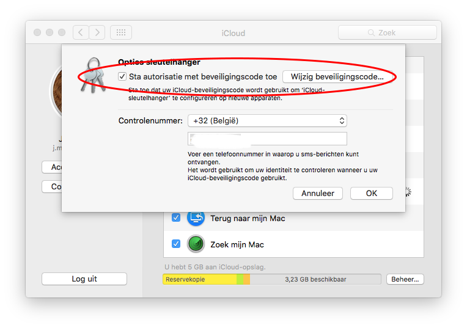Click the country code dropdown arrows
Image resolution: width=467 pixels, height=328 pixels.
click(x=342, y=120)
